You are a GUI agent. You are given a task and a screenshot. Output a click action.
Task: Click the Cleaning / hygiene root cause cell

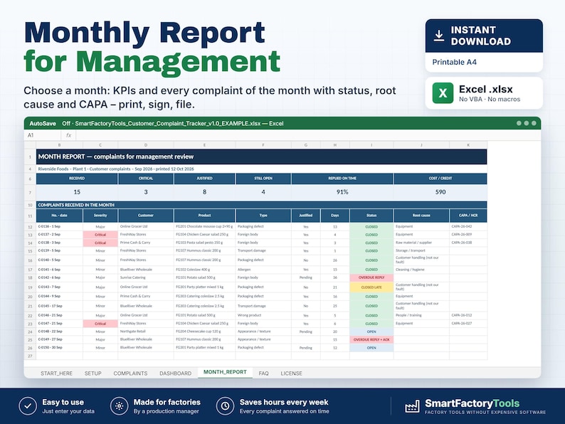(x=421, y=270)
